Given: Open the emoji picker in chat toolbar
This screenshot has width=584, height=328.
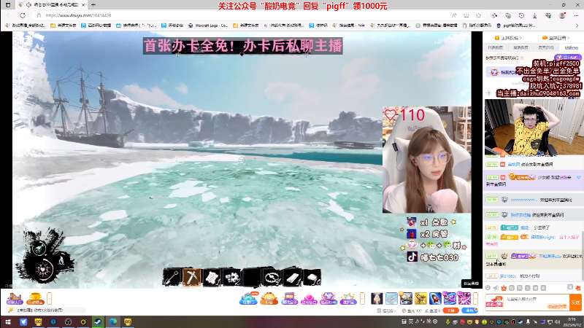Looking at the screenshot, I should point(488,288).
